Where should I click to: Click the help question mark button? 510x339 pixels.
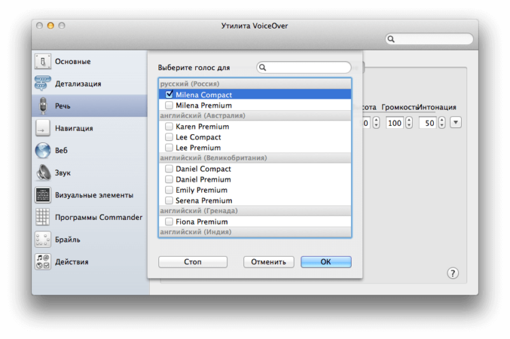[453, 273]
